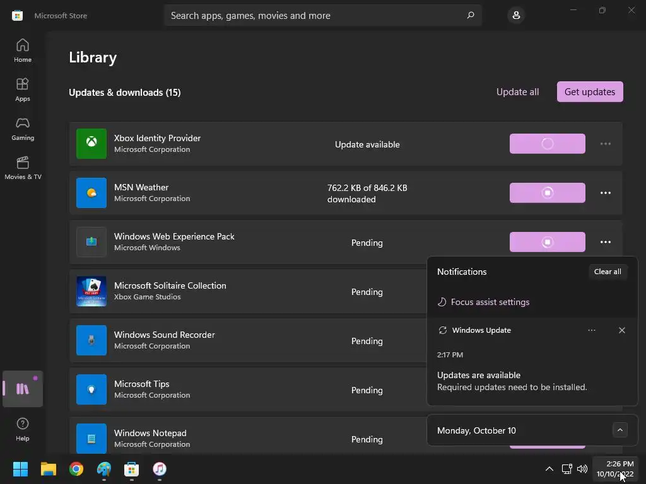
Task: Open File Explorer from taskbar
Action: pyautogui.click(x=48, y=469)
